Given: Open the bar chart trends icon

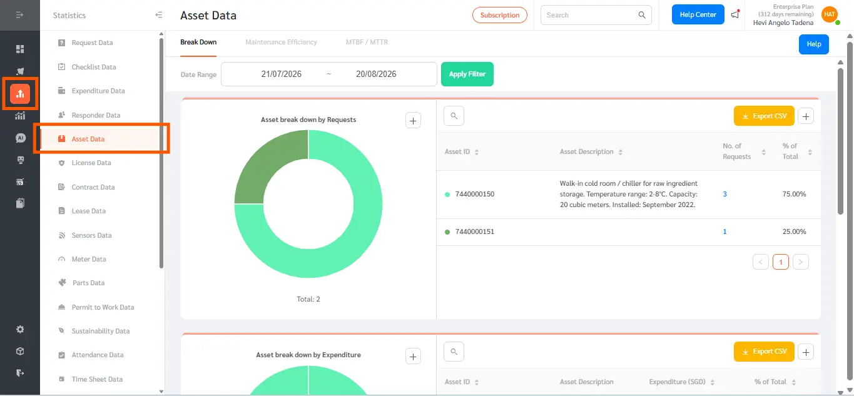Looking at the screenshot, I should 20,116.
